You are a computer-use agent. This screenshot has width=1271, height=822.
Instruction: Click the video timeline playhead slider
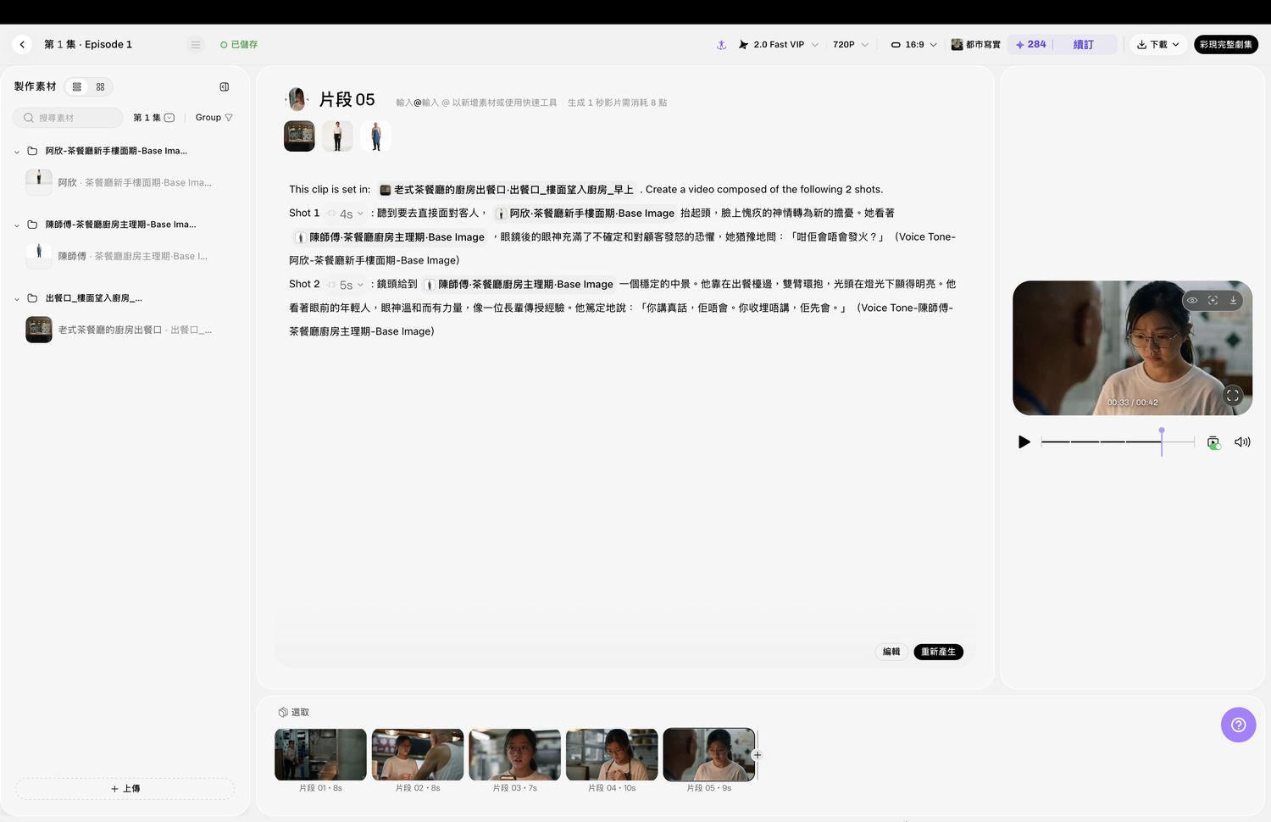[1162, 442]
